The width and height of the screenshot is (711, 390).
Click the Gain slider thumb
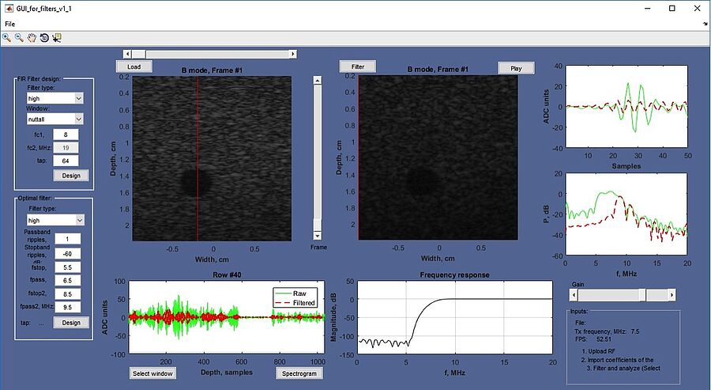pos(643,294)
